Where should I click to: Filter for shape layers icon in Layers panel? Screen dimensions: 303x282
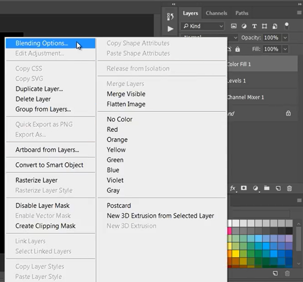(265, 26)
